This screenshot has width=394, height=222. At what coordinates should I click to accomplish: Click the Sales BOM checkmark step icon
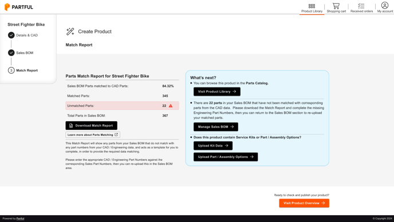[x=11, y=53]
